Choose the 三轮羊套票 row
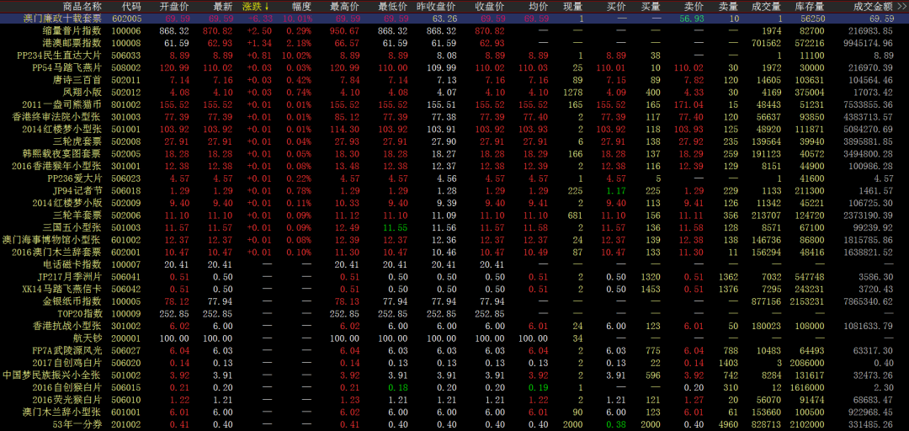Viewport: 909px width, 431px height. [454, 215]
